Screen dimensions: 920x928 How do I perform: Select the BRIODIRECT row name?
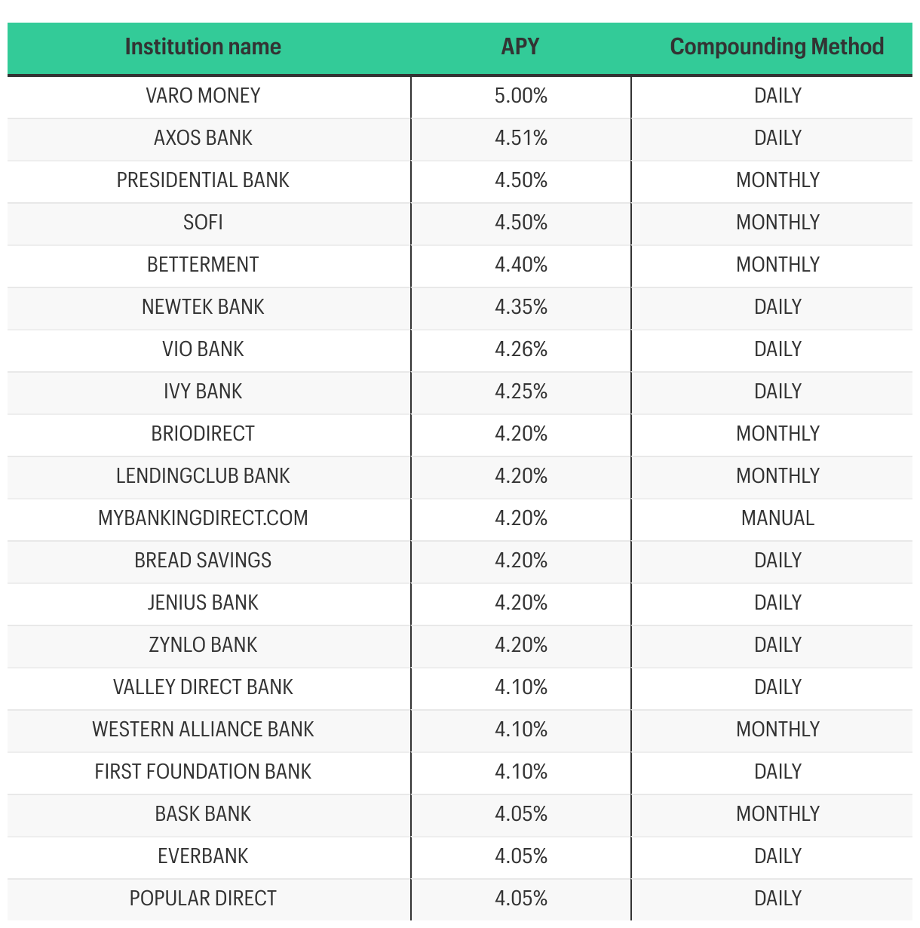point(203,434)
